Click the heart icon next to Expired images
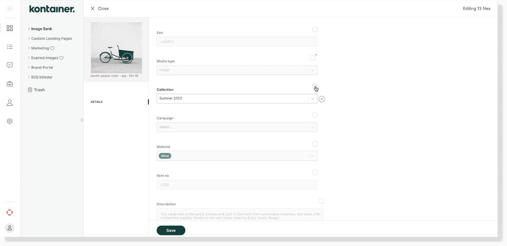507x246 pixels. (x=61, y=58)
